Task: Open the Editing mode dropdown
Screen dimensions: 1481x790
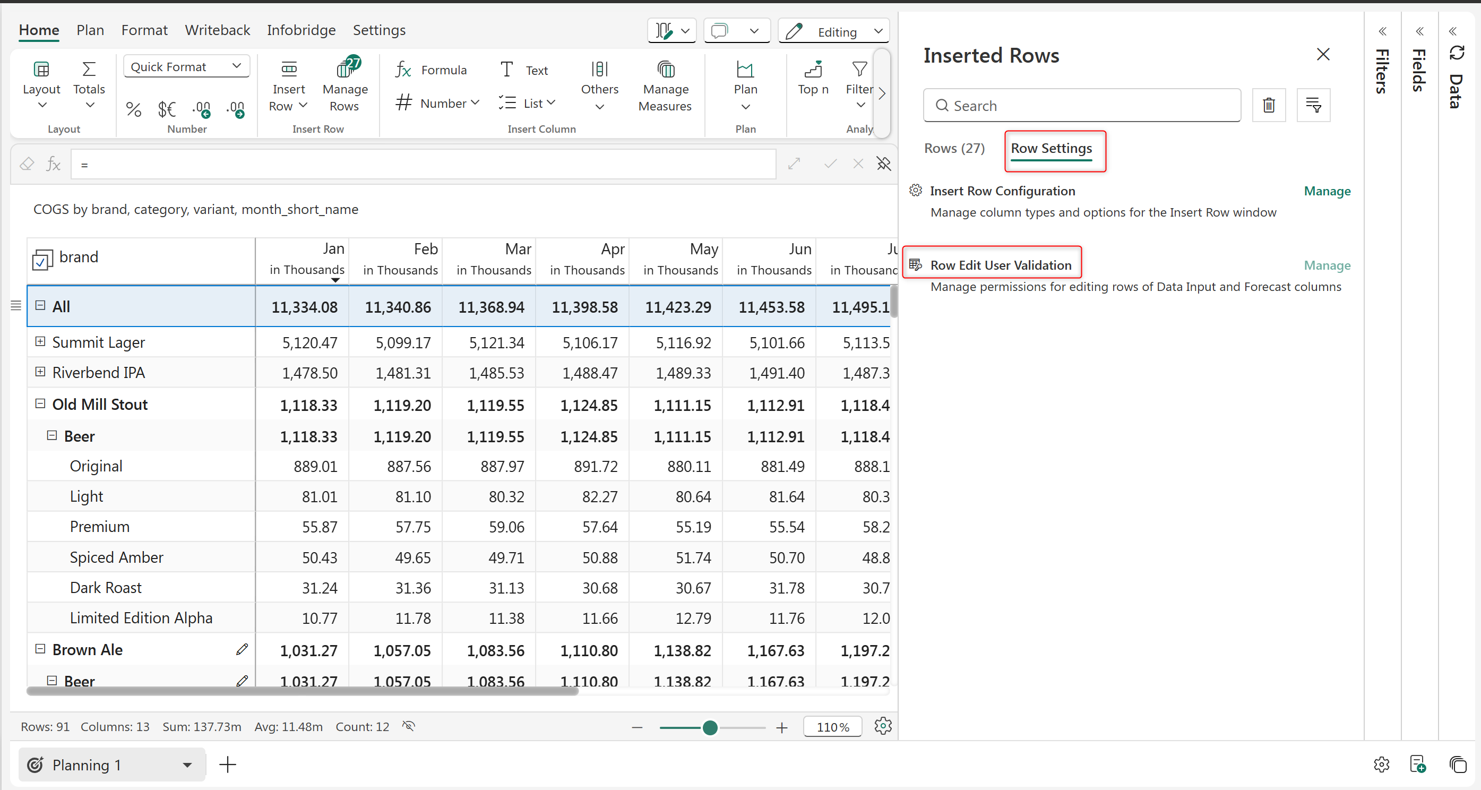Action: [877, 31]
